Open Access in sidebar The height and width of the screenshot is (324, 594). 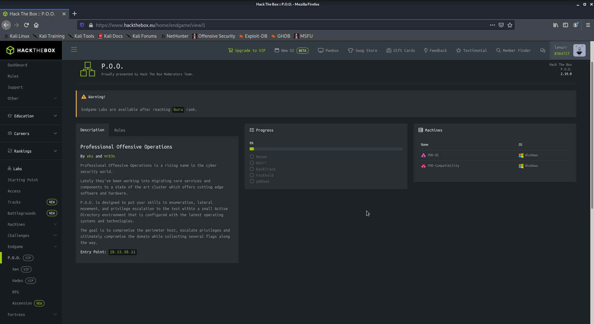(x=14, y=191)
